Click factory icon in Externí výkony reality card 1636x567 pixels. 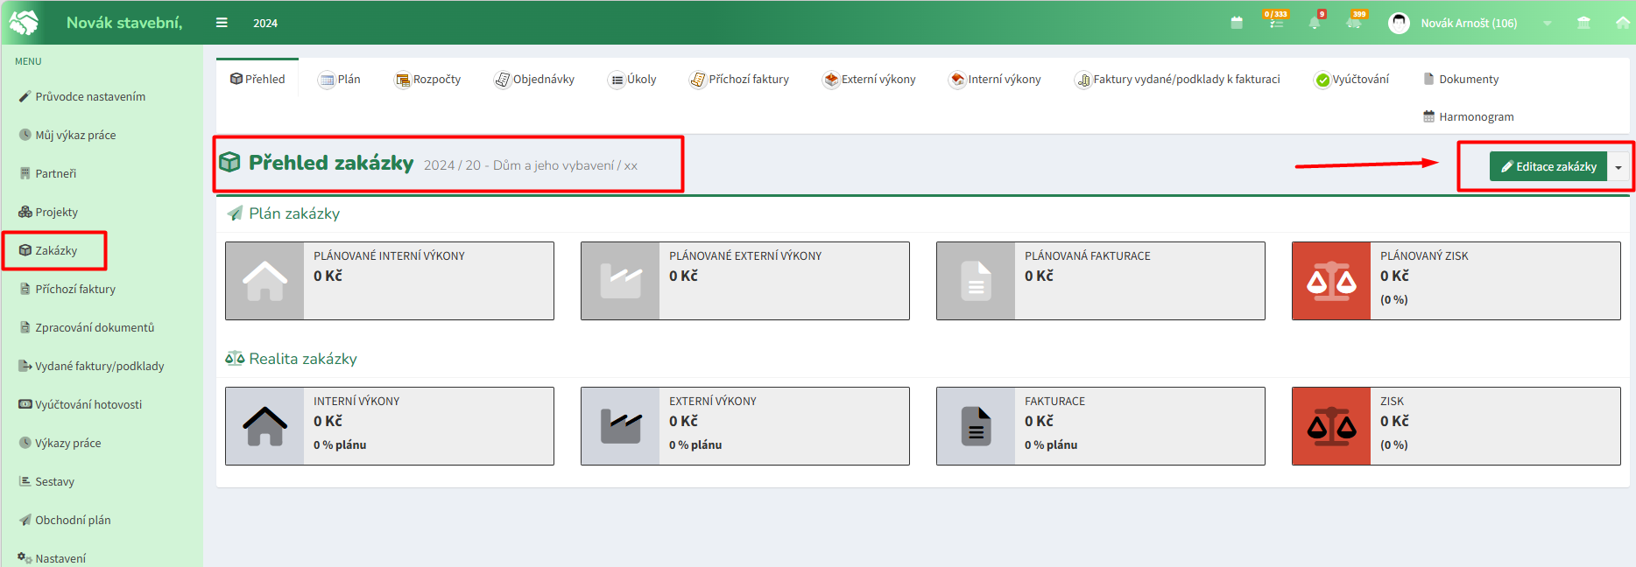click(x=621, y=426)
